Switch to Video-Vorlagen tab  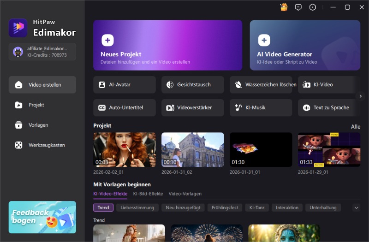(185, 194)
